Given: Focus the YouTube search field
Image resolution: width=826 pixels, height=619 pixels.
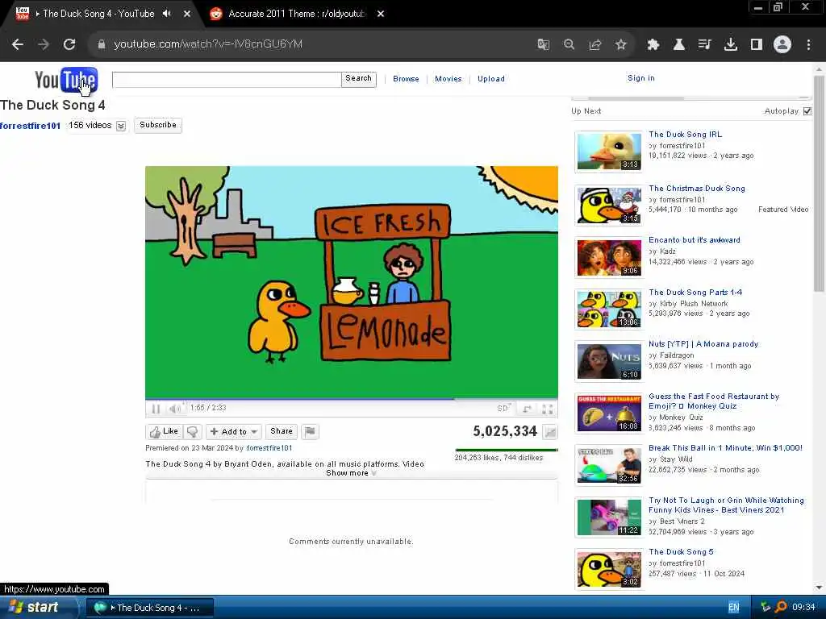Looking at the screenshot, I should click(x=227, y=80).
